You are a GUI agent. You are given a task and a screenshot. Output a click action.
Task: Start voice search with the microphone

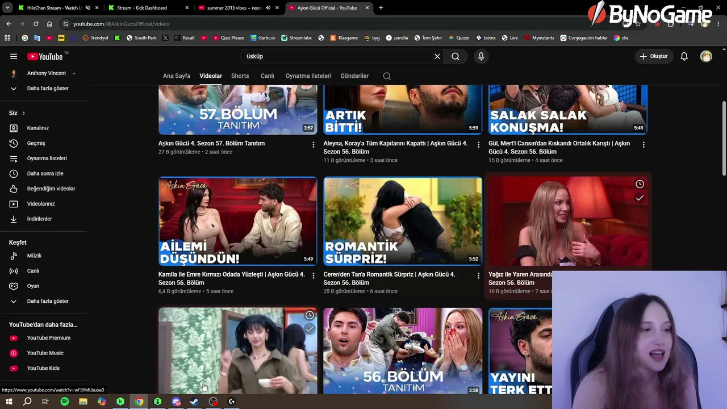[481, 56]
